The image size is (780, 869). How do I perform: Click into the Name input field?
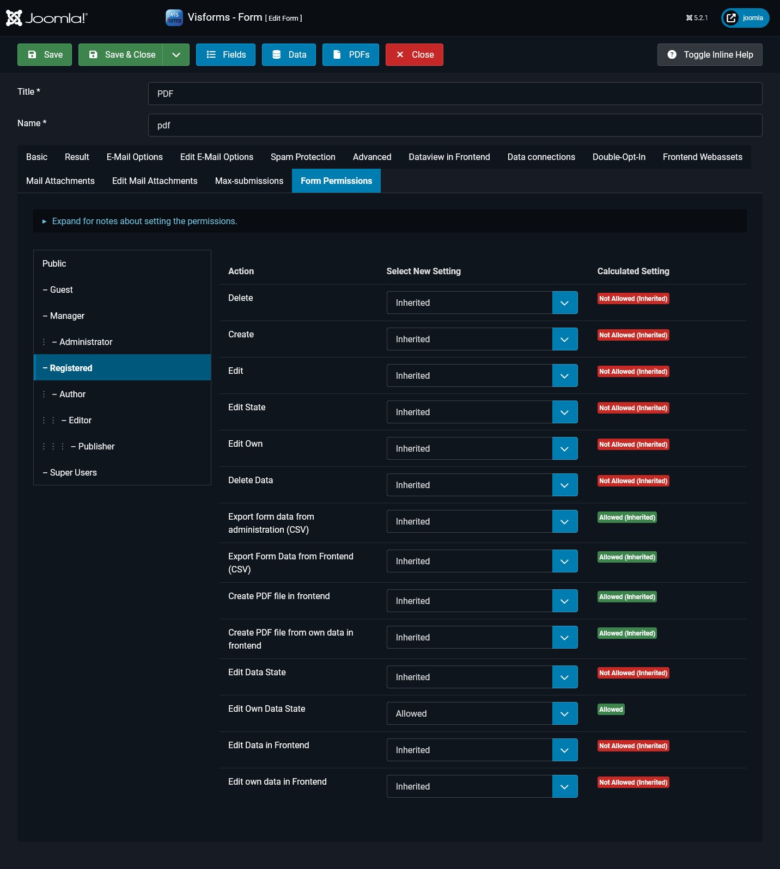click(x=455, y=125)
